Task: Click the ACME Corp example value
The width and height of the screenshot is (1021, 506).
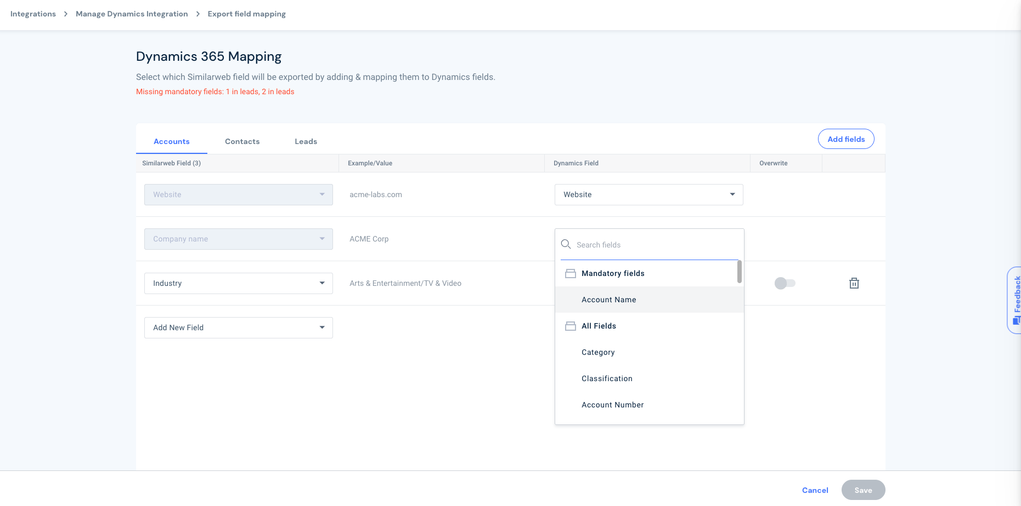Action: (369, 239)
